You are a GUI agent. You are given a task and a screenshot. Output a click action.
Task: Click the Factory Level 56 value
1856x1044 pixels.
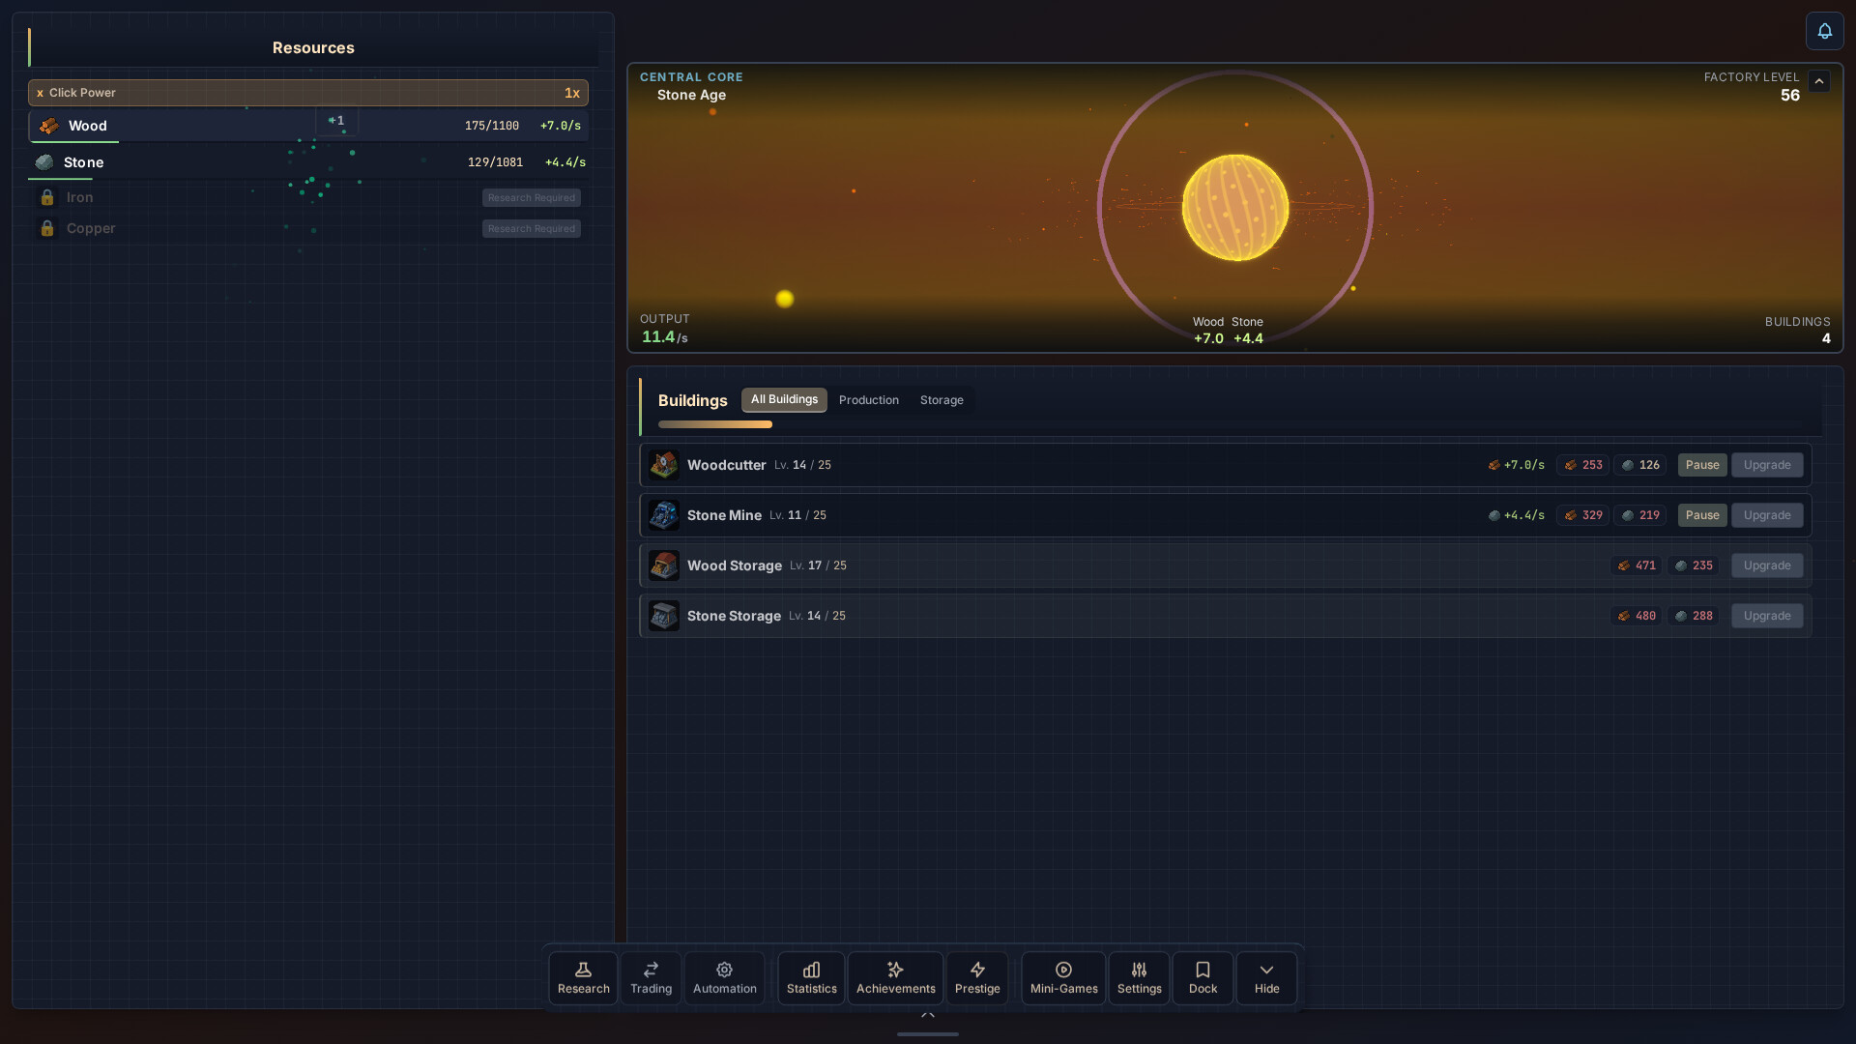(1789, 95)
